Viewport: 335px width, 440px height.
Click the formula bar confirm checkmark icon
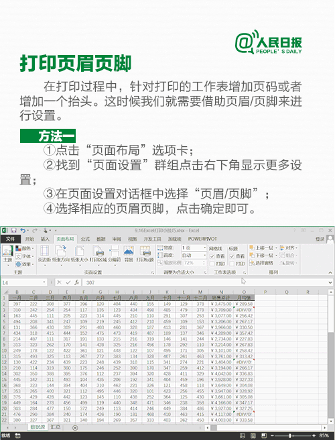(x=68, y=282)
